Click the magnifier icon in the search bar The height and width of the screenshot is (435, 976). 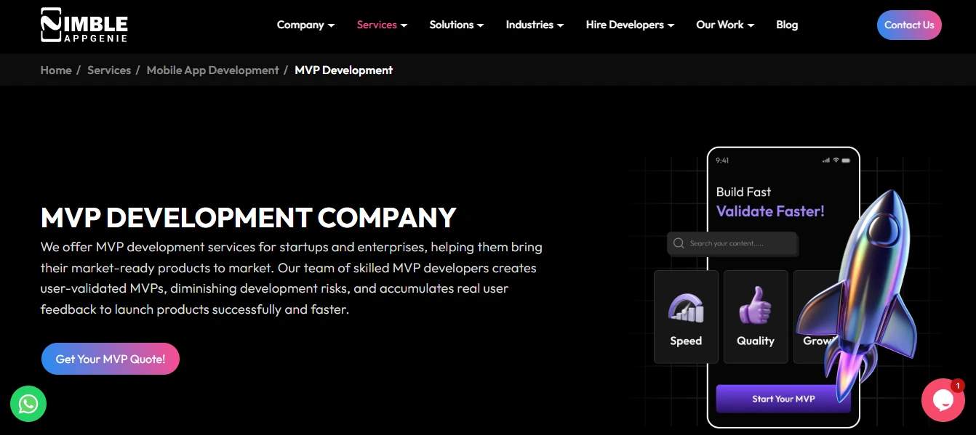point(679,243)
